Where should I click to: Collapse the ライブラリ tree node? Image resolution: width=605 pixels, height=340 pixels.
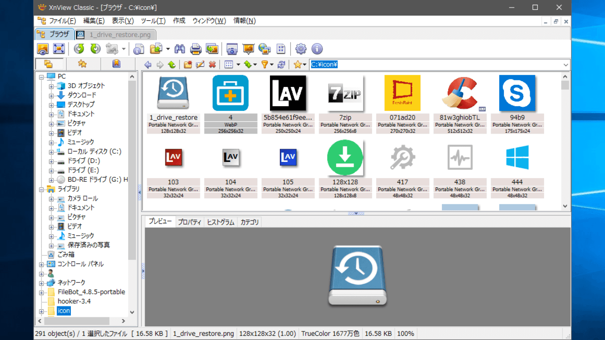42,189
